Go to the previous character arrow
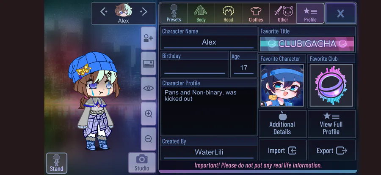 104,11
